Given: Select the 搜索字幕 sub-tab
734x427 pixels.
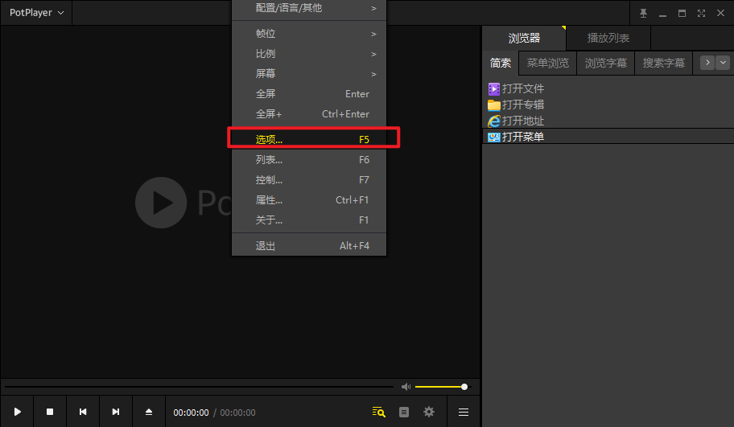Looking at the screenshot, I should tap(664, 63).
